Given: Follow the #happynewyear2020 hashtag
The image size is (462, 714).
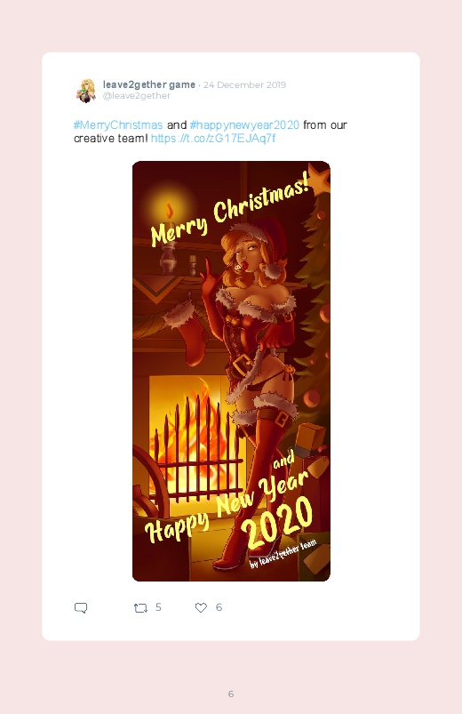Looking at the screenshot, I should [245, 124].
